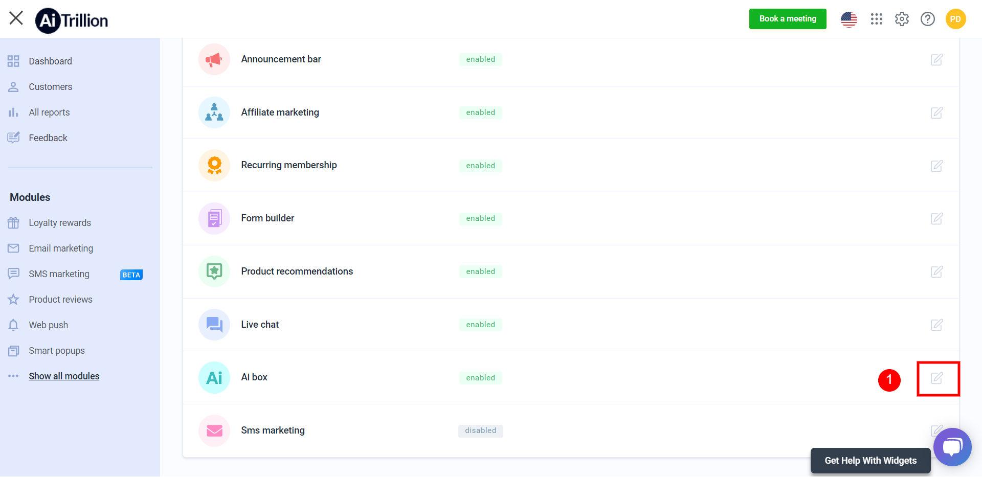The width and height of the screenshot is (982, 477).
Task: Click the Book a meeting button
Action: 788,19
